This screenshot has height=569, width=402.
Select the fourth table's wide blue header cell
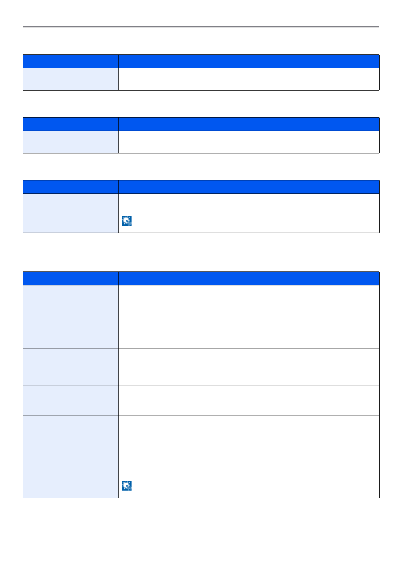pos(249,279)
